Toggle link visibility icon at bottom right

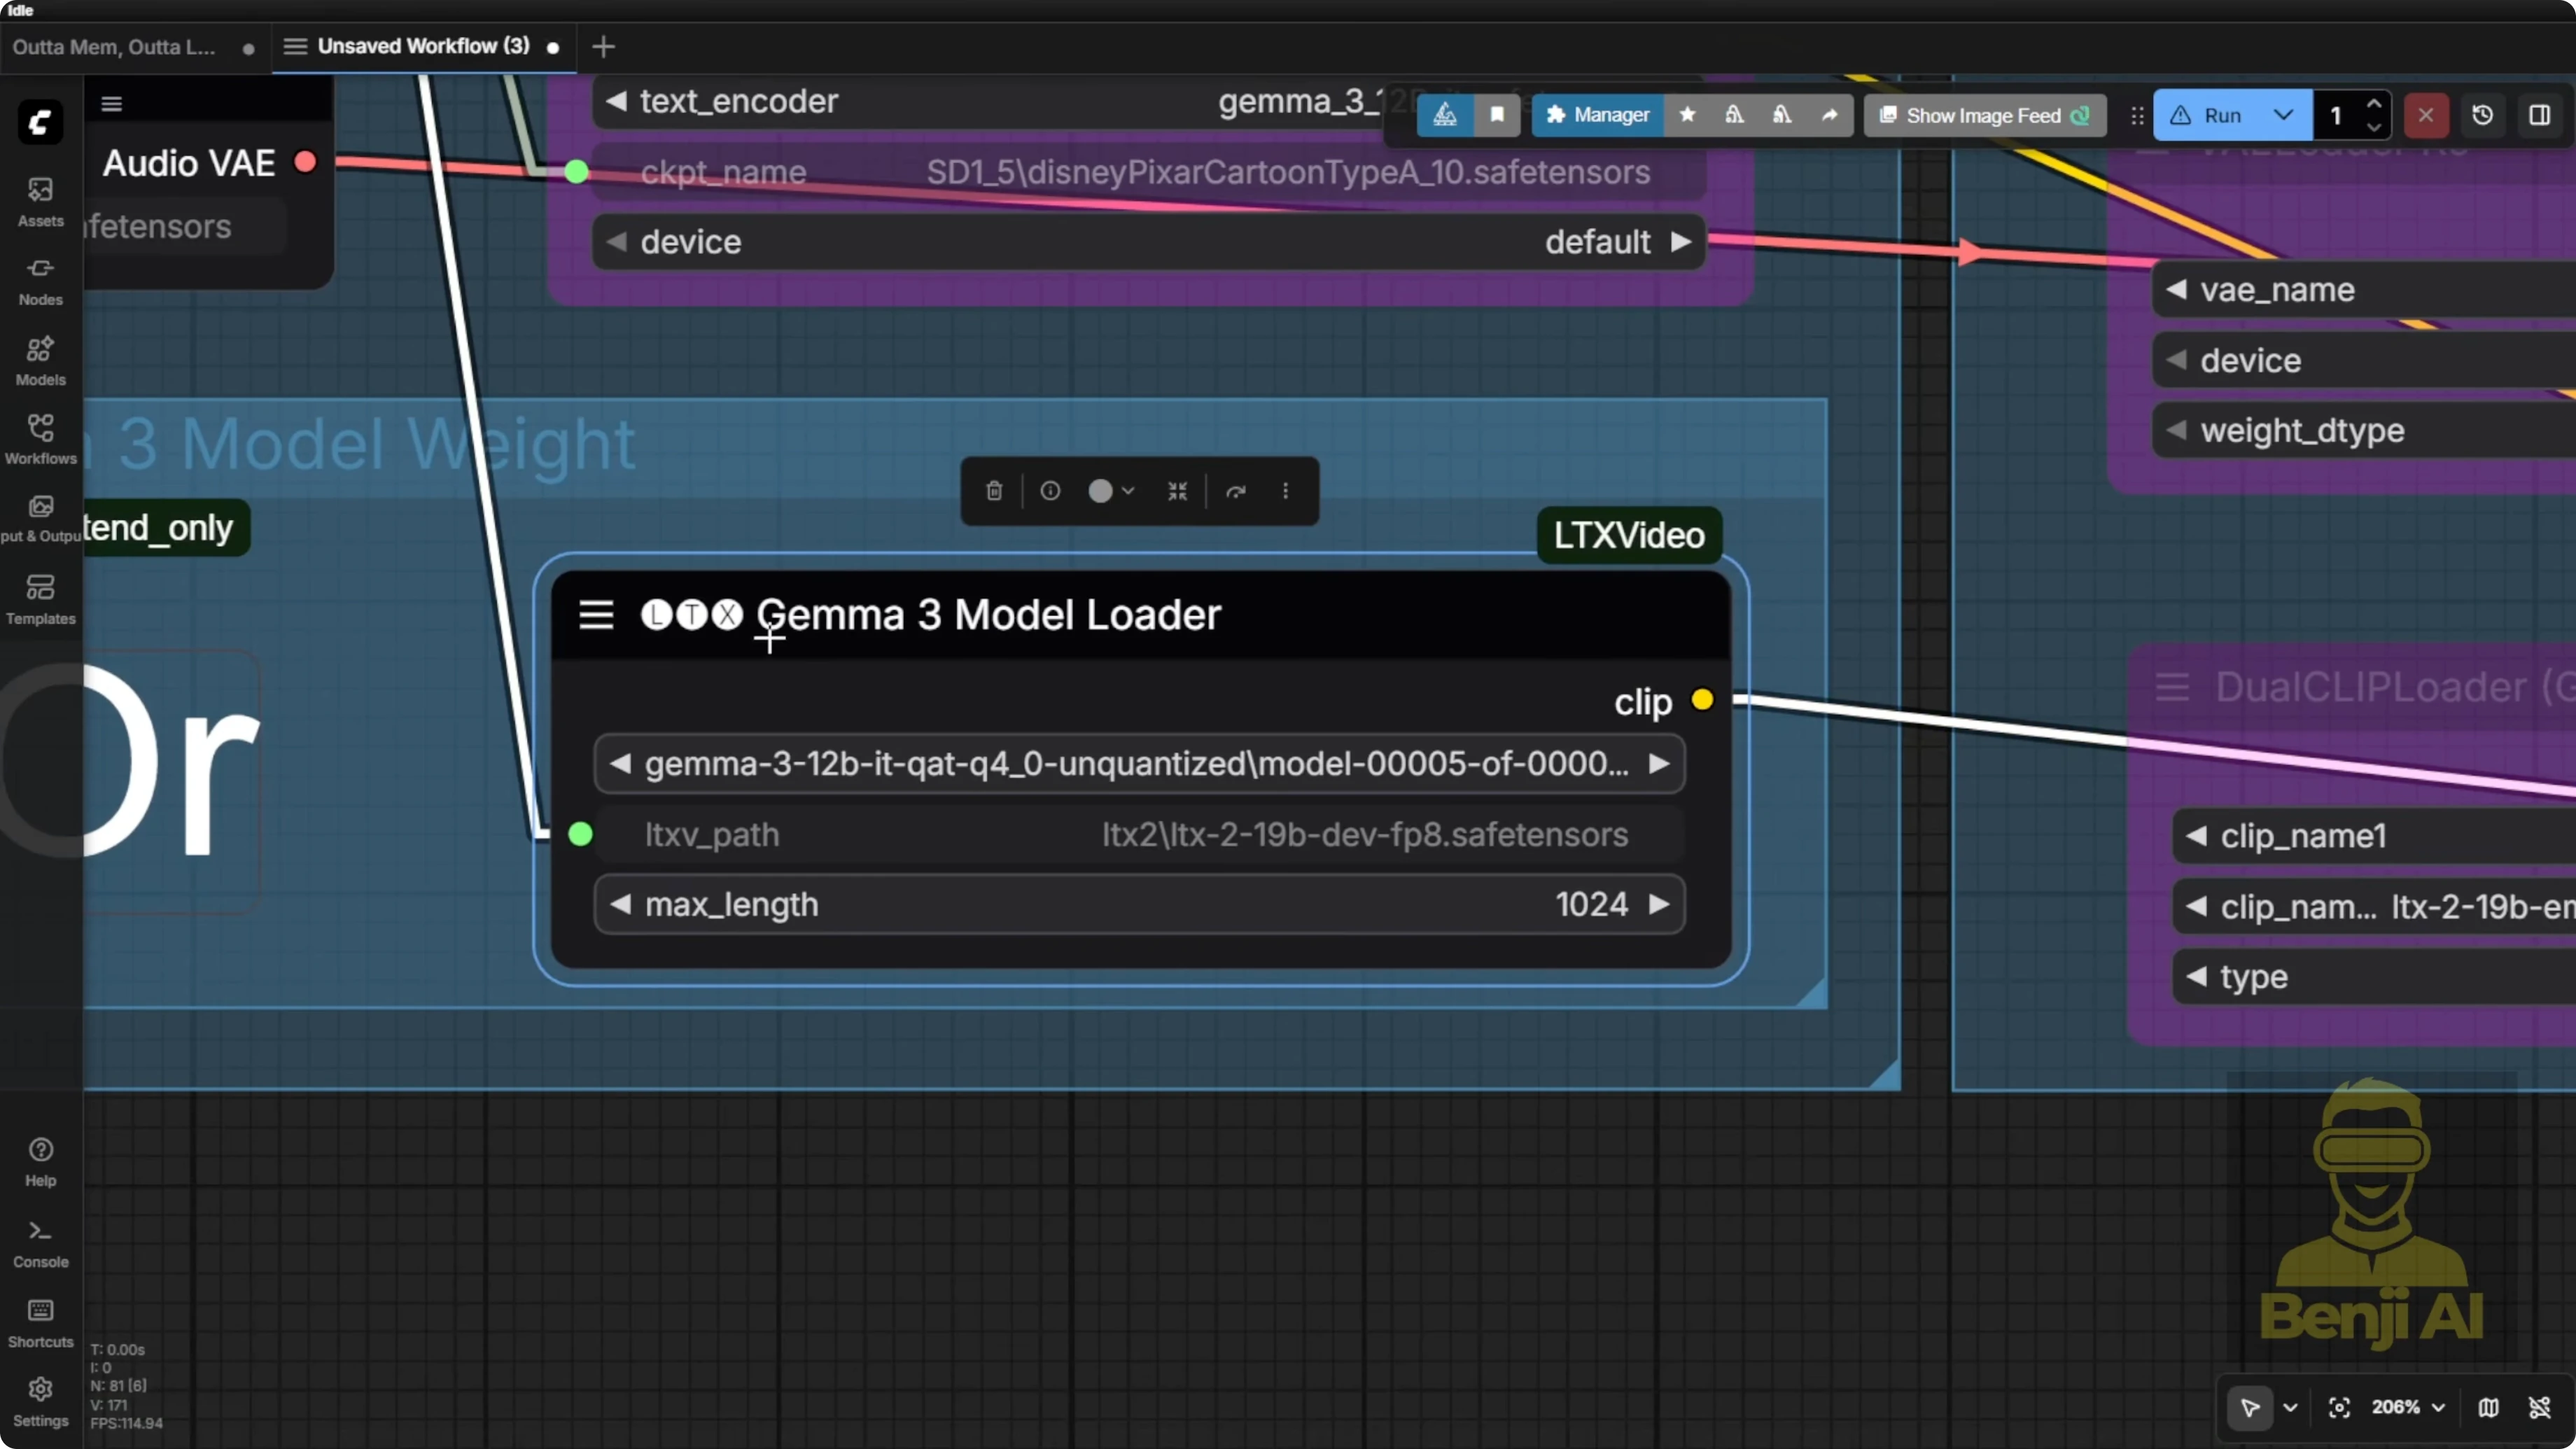pyautogui.click(x=2539, y=1407)
